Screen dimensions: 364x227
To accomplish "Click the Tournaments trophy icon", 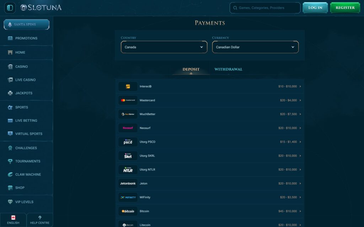I will point(9,161).
